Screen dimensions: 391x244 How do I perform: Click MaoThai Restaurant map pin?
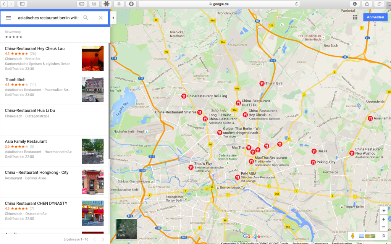coord(251,162)
